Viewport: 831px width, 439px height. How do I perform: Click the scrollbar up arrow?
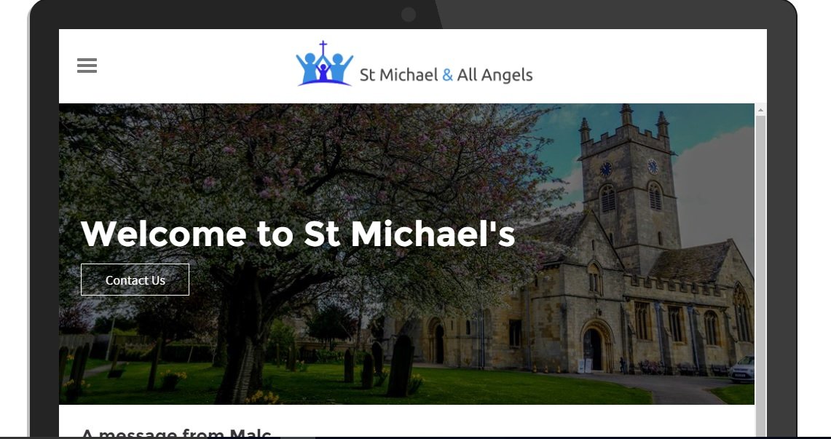(x=760, y=110)
